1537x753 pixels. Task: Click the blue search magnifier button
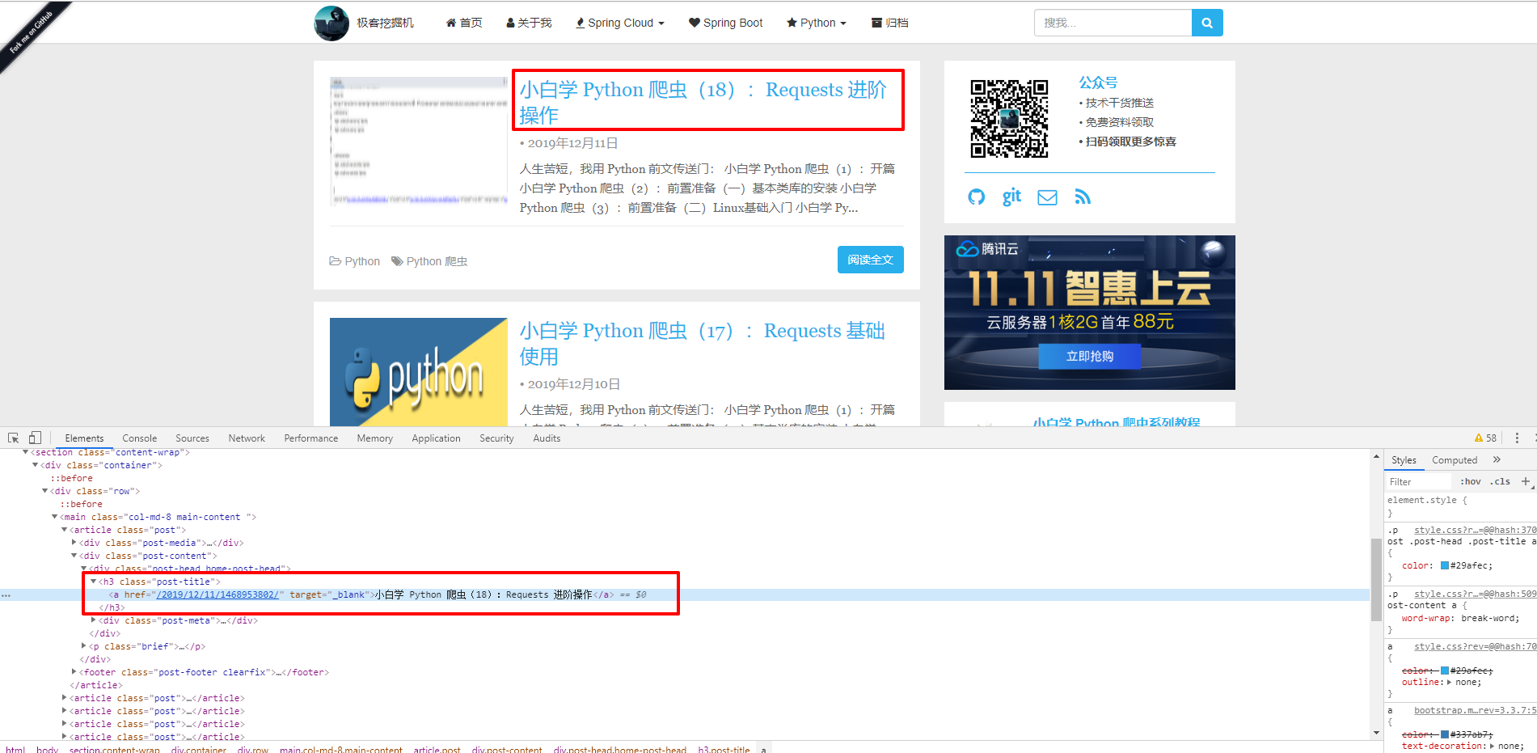coord(1206,23)
